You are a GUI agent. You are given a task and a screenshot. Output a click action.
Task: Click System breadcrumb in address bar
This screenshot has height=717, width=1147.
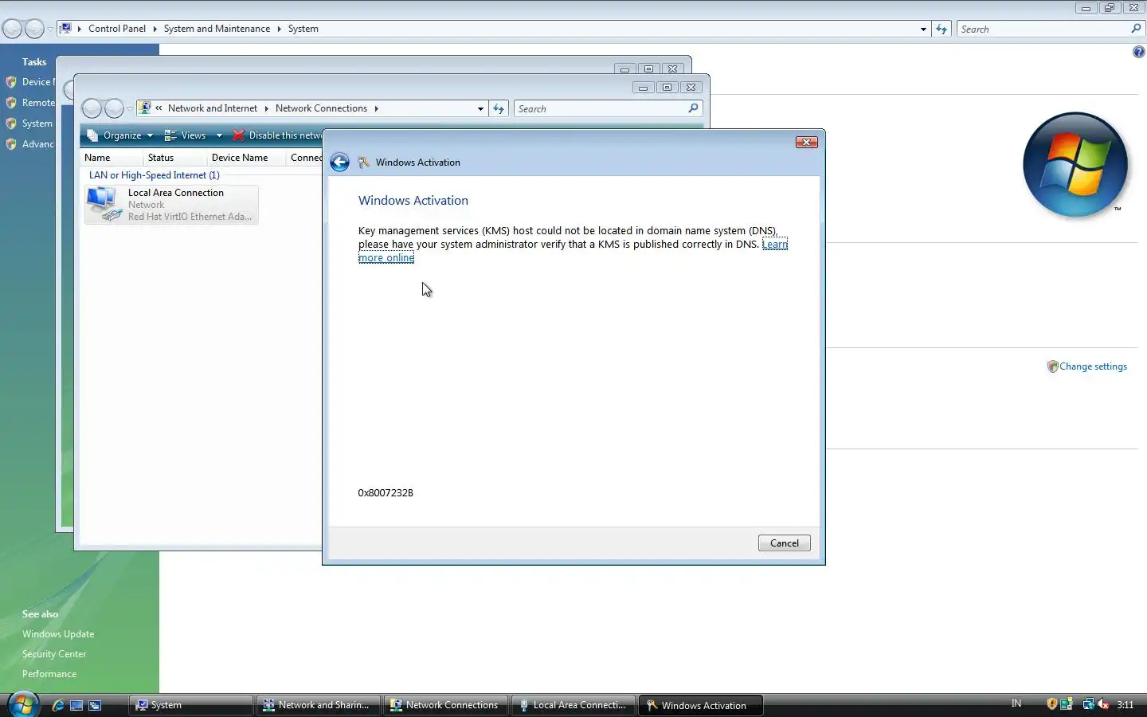click(303, 29)
